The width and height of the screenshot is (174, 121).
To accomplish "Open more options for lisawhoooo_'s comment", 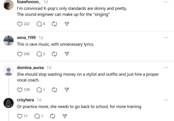I will click(x=166, y=2).
